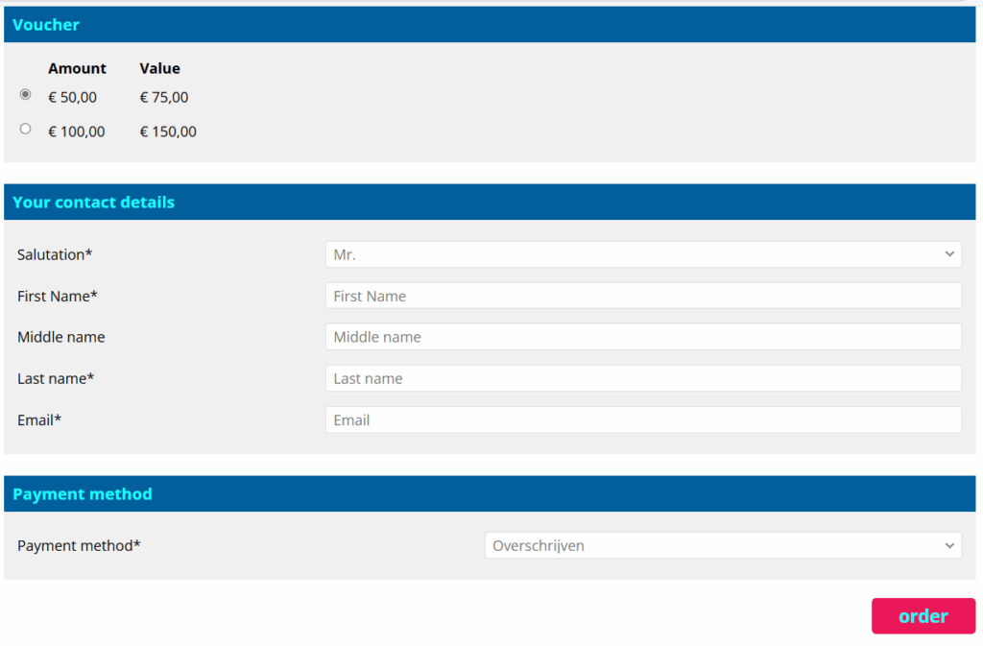
Task: Click the Value column heading
Action: [x=160, y=68]
